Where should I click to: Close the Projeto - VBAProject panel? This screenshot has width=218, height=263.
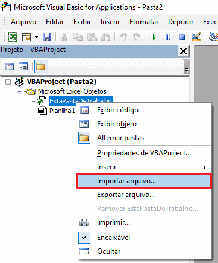tap(183, 51)
